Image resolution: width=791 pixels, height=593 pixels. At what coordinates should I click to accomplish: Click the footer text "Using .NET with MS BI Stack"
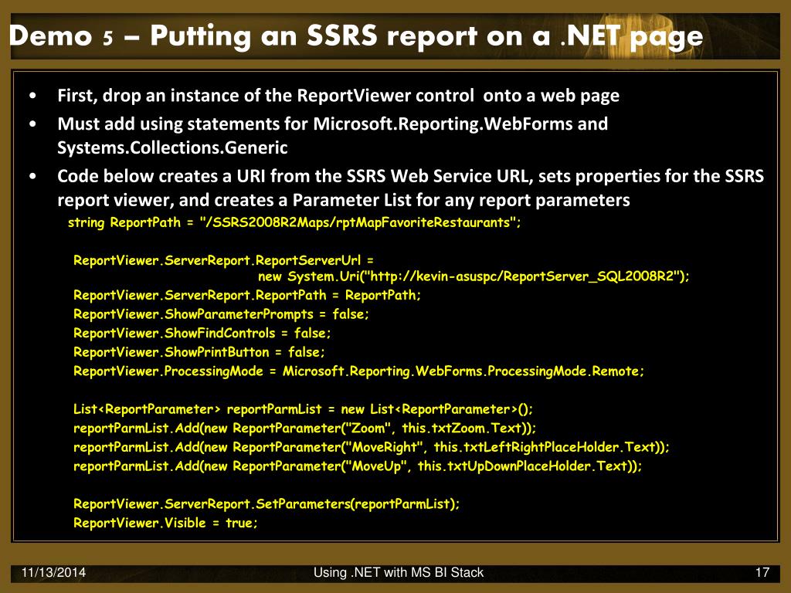tap(399, 573)
